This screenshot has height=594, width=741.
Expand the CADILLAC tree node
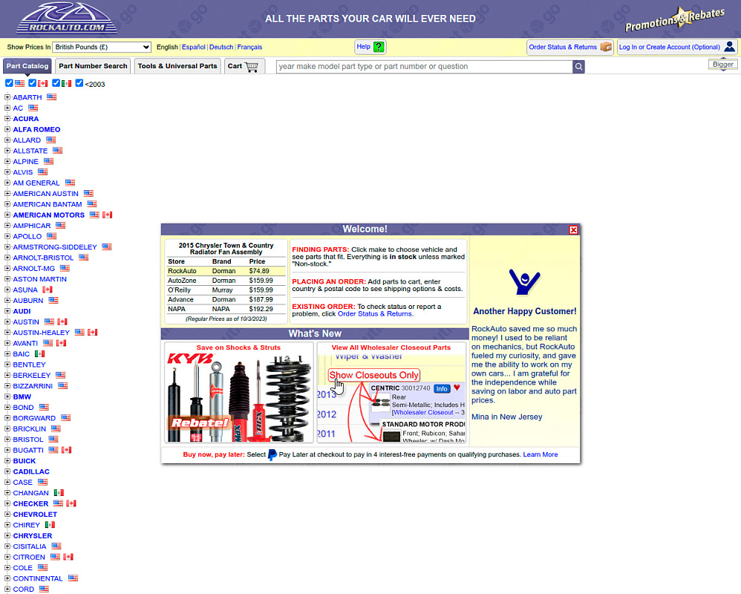pos(7,471)
